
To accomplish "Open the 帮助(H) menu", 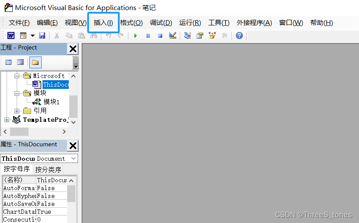I will 321,23.
